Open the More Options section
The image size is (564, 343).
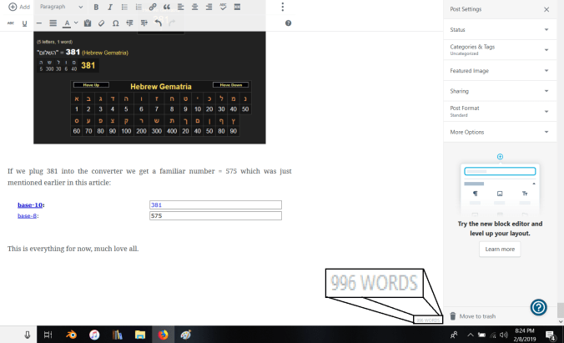pos(499,132)
